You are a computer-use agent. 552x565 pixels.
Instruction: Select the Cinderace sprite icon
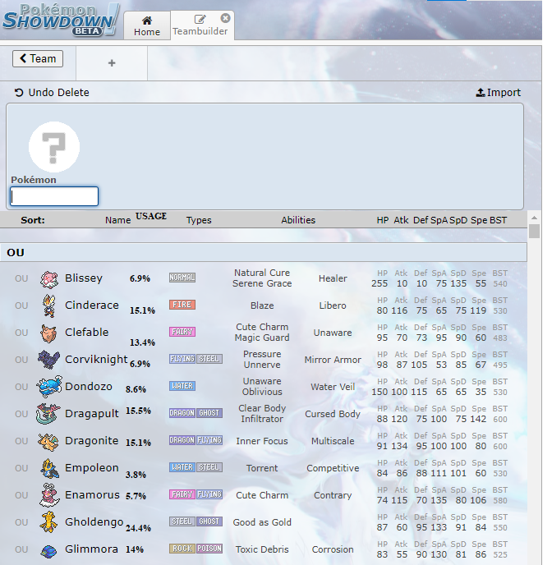tap(49, 306)
